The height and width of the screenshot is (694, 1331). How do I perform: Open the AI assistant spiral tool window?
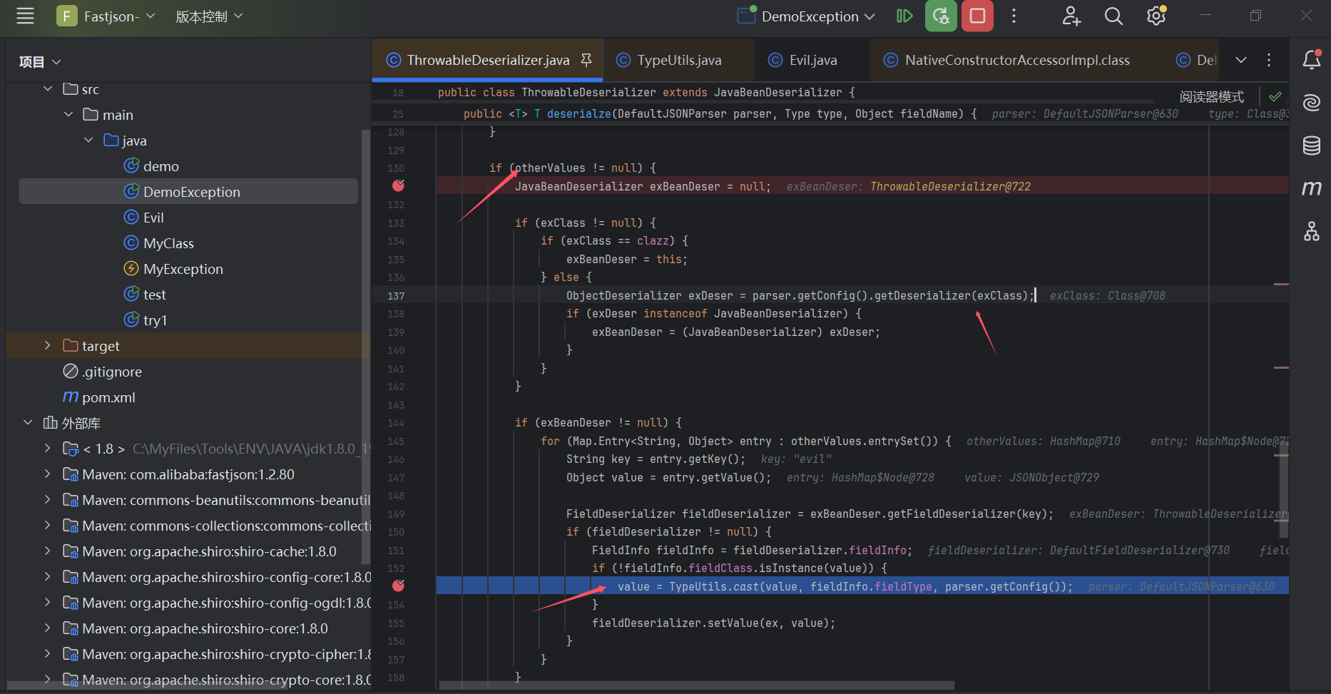tap(1312, 103)
